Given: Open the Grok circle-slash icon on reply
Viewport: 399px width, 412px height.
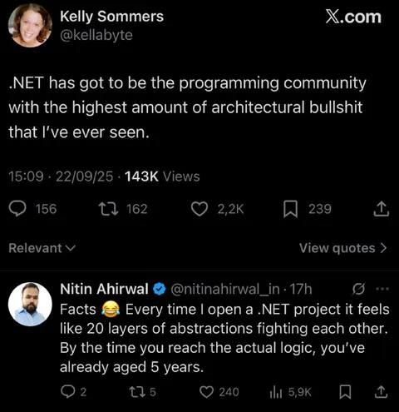Looking at the screenshot, I should tap(358, 289).
